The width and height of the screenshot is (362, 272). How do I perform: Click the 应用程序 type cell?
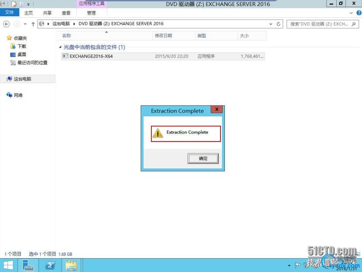[x=206, y=56]
